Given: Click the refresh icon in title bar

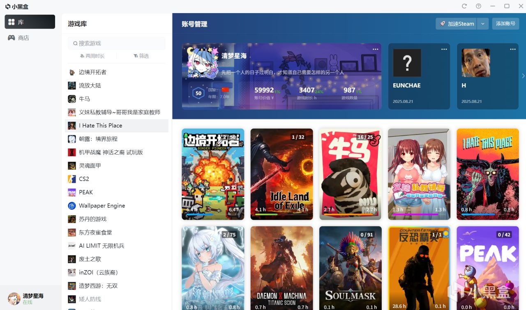Looking at the screenshot, I should pos(464,6).
